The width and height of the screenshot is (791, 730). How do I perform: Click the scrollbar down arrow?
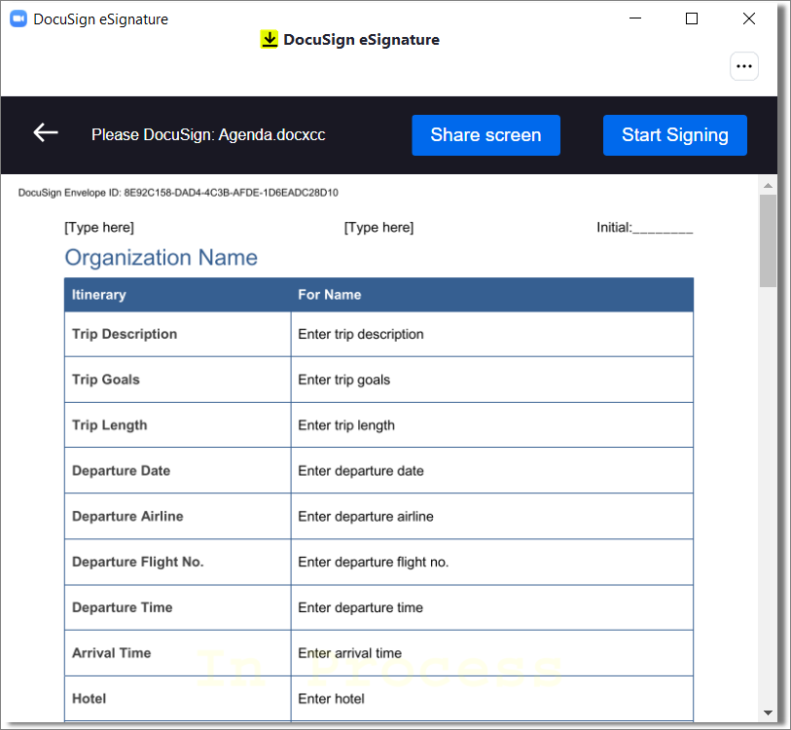pos(768,712)
